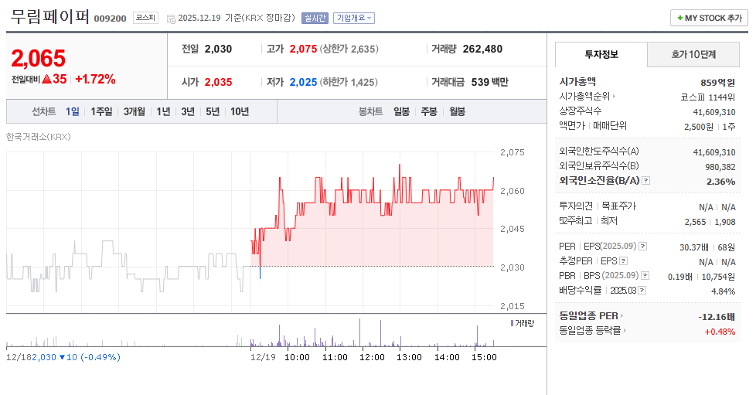756x395 pixels.
Task: Open help icon beside 배당수익률 2025.03
Action: tap(642, 291)
